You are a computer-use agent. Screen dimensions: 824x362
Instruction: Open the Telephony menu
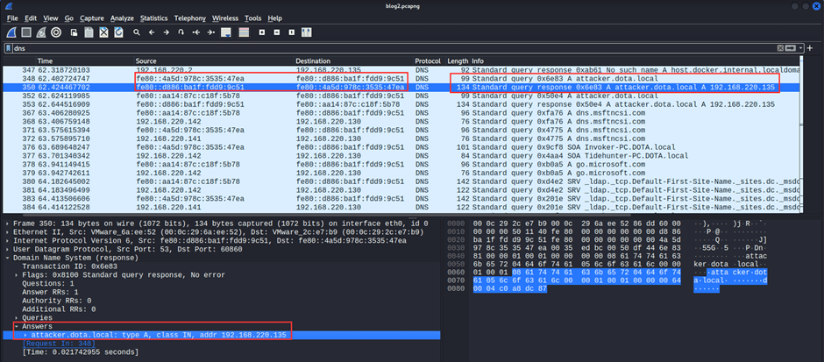tap(189, 18)
